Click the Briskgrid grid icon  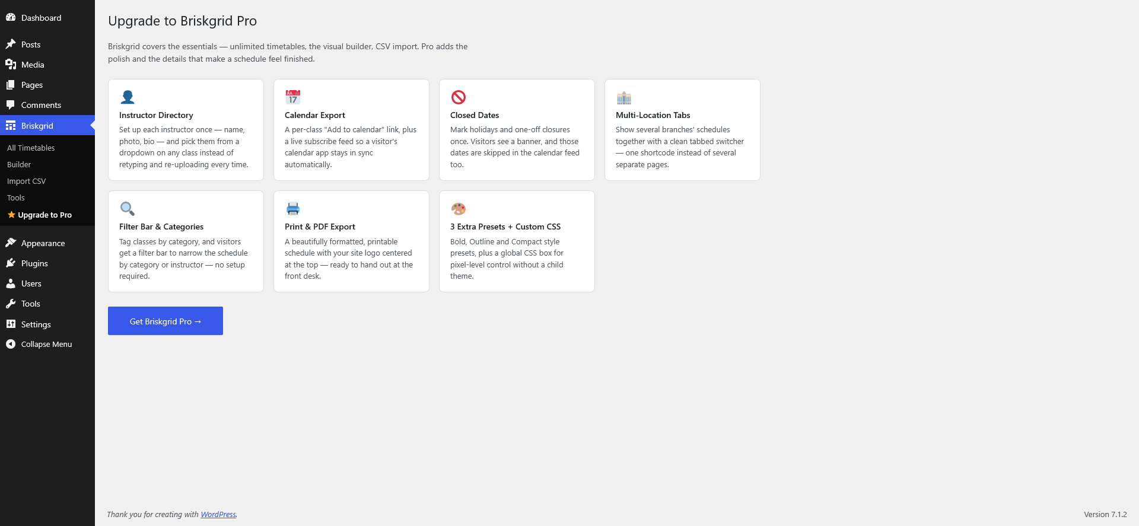(x=11, y=126)
